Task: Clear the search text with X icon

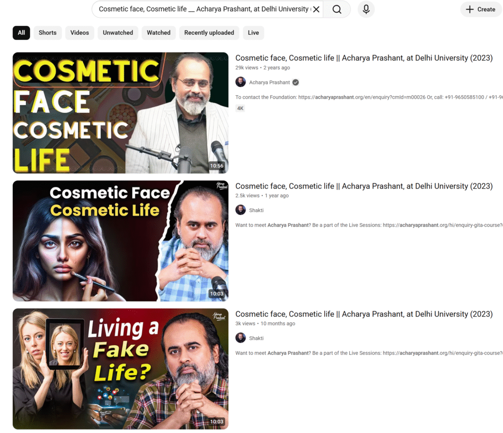Action: coord(316,9)
